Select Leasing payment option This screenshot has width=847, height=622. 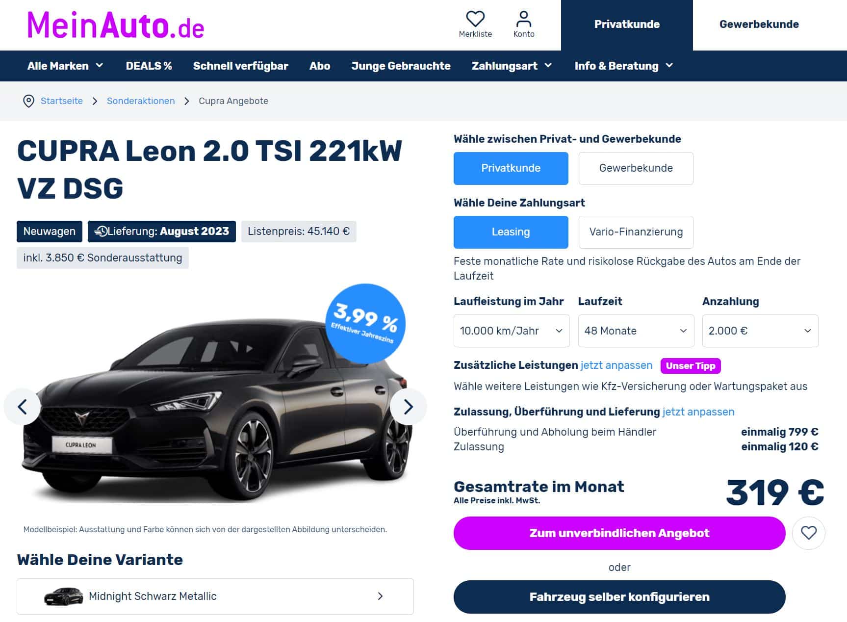[511, 232]
